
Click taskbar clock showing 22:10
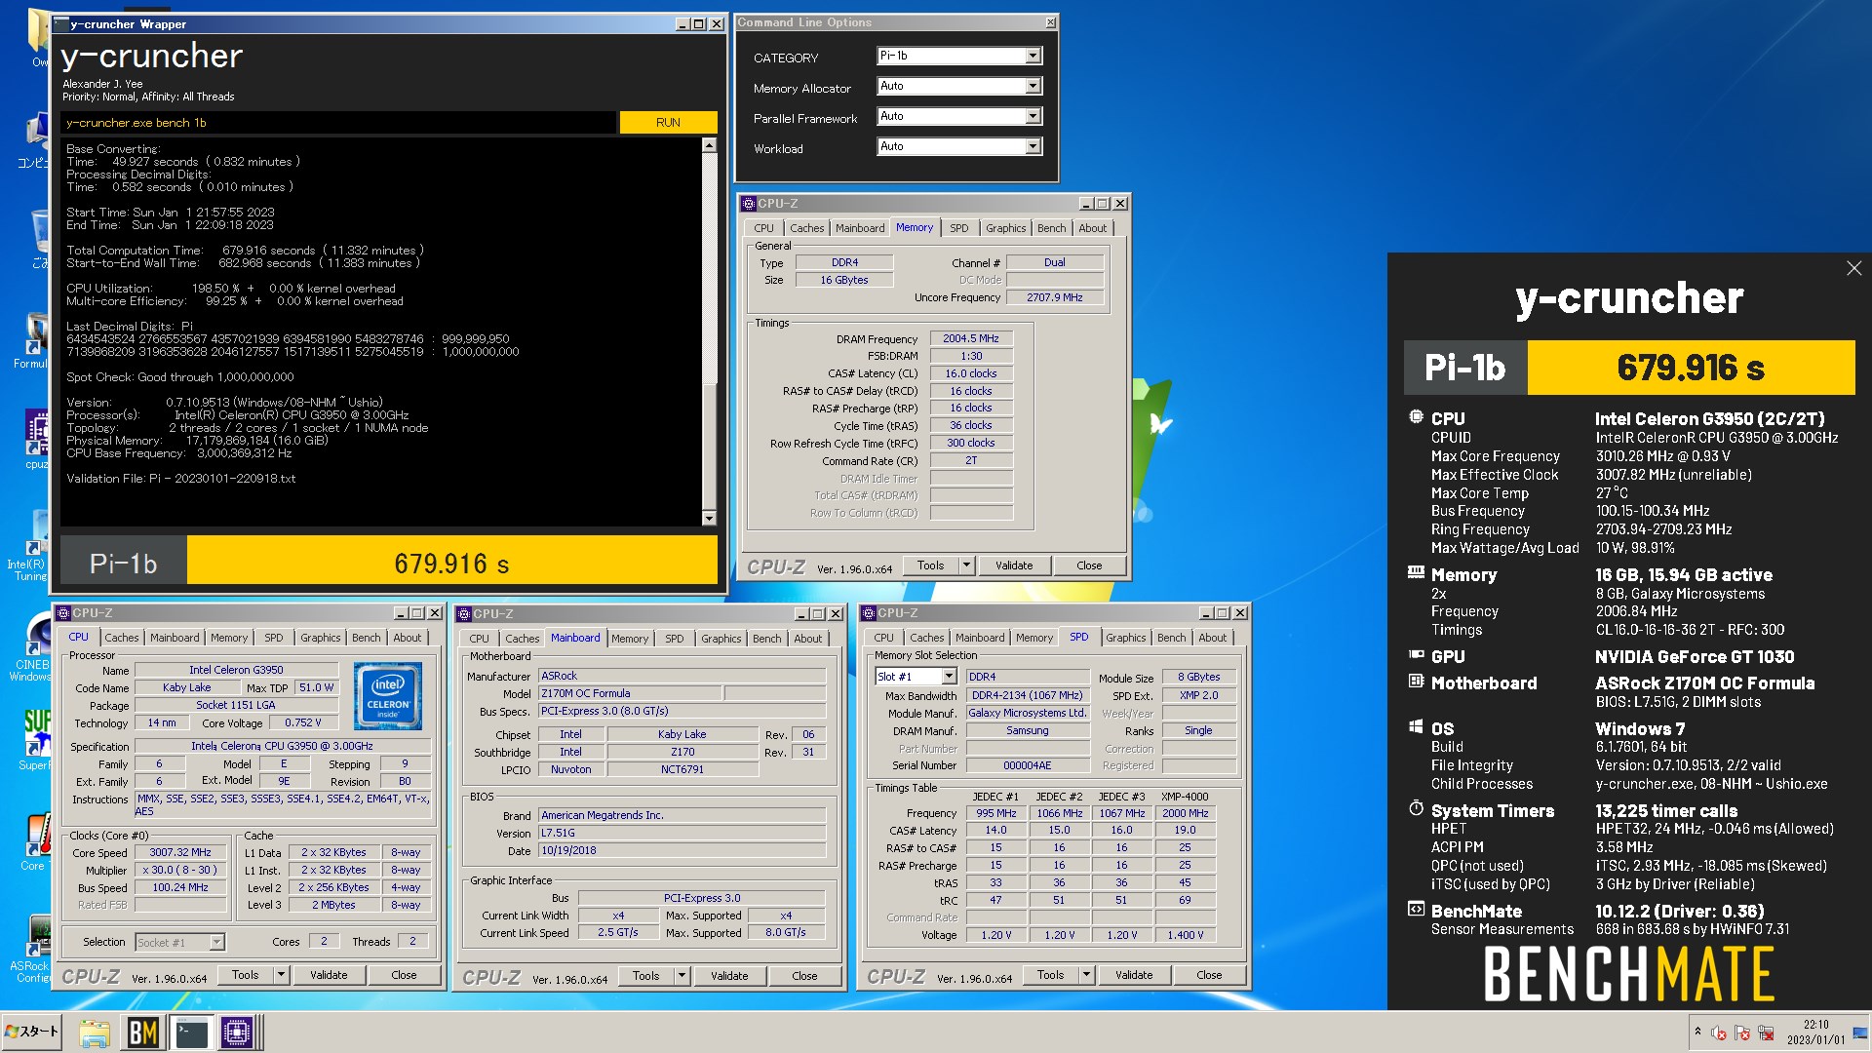pos(1815,1032)
